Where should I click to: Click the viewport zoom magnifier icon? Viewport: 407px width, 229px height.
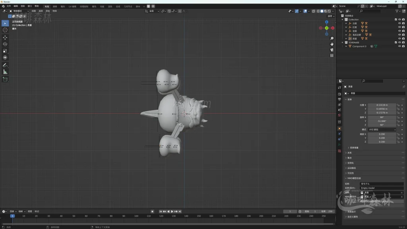[332, 38]
